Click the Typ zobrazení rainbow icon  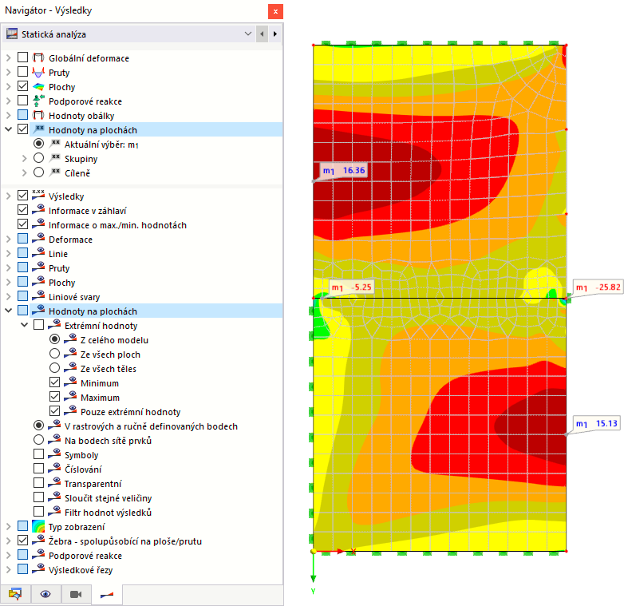point(38,526)
